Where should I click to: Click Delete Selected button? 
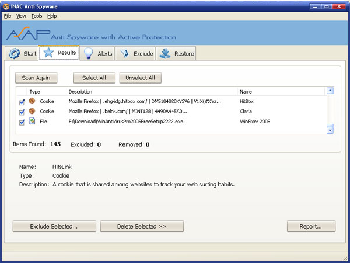coord(142,226)
